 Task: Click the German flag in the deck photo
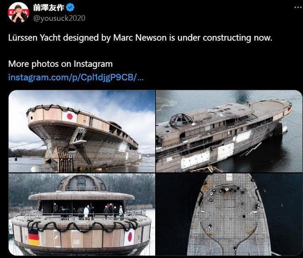pos(34,237)
